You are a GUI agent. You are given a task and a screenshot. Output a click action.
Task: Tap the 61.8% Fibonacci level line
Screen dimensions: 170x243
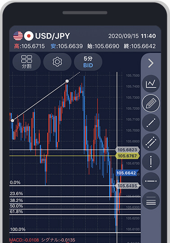75,215
